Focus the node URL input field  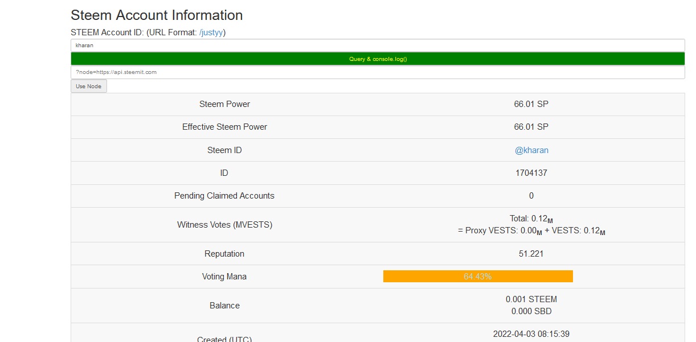[378, 72]
